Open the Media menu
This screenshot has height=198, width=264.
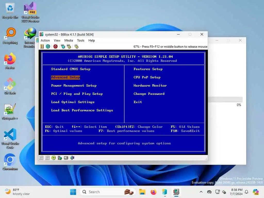[69, 40]
